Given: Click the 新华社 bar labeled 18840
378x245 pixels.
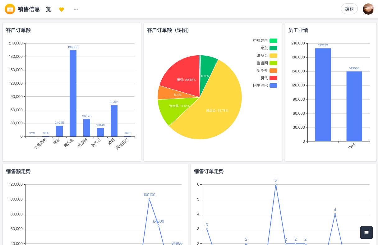Looking at the screenshot, I should tap(100, 132).
